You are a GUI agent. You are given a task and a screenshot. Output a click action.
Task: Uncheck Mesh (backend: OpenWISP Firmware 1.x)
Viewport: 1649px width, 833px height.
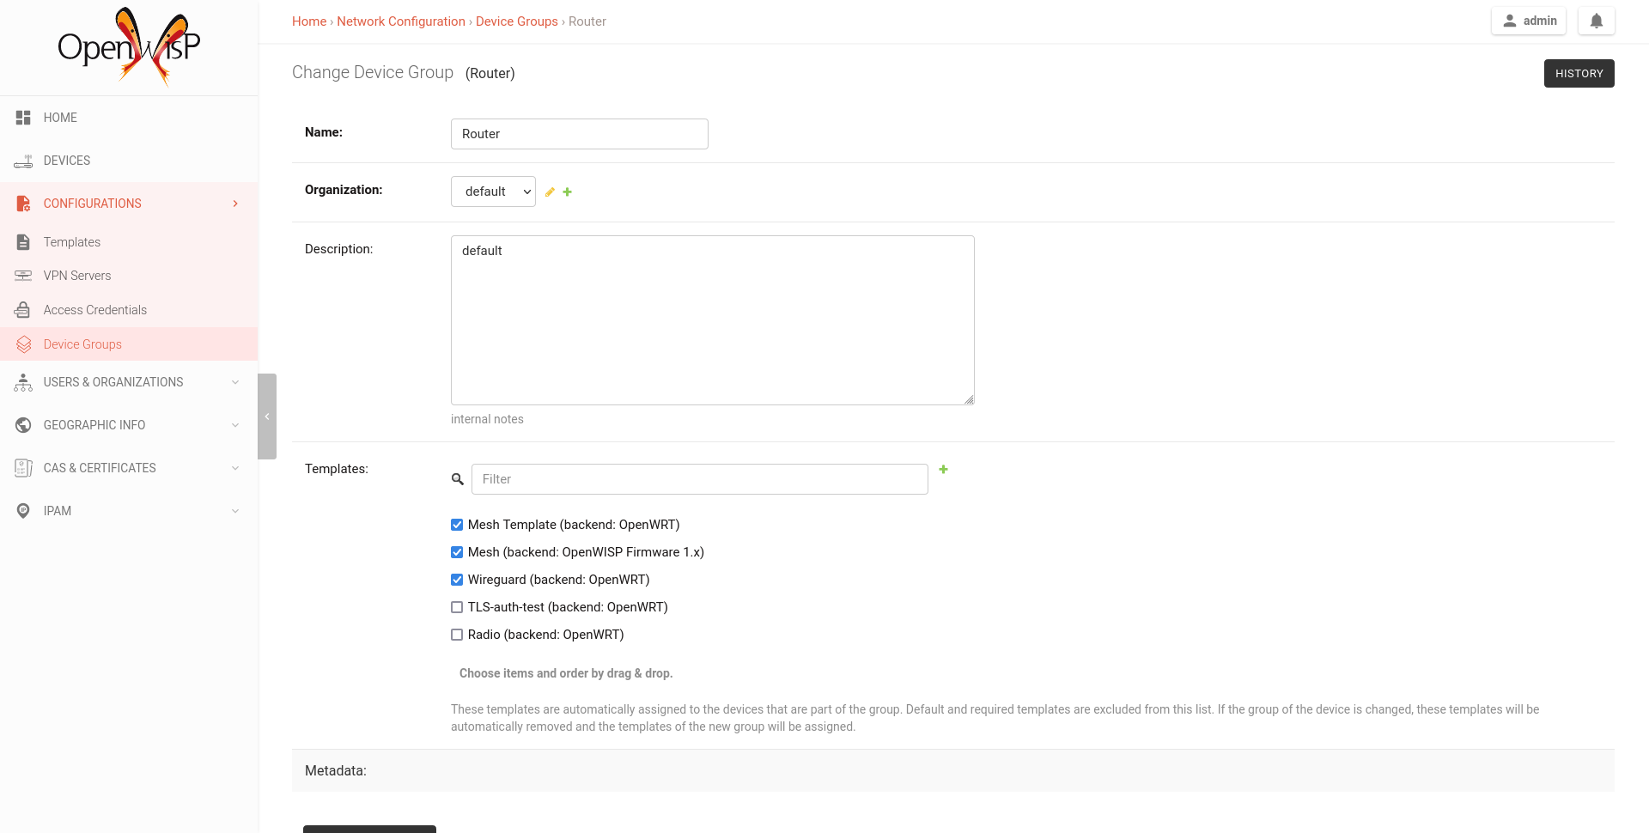[457, 552]
